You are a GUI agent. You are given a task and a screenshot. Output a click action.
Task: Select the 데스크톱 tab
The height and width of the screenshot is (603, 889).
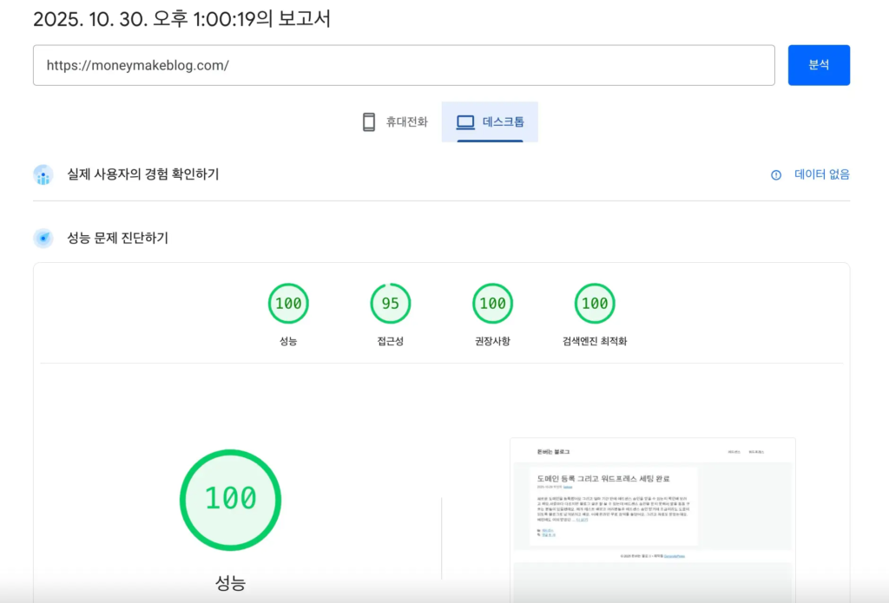pyautogui.click(x=490, y=121)
